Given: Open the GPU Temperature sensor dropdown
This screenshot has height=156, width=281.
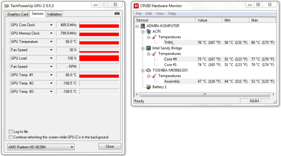Looking at the screenshot, I should click(51, 41).
